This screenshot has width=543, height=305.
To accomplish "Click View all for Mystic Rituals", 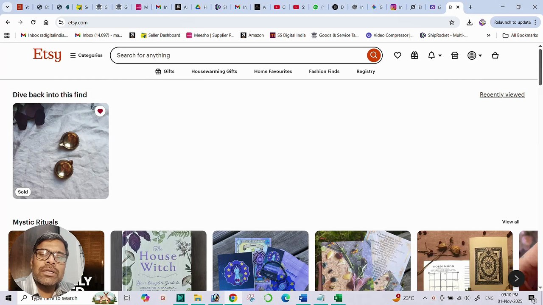I will [x=511, y=222].
